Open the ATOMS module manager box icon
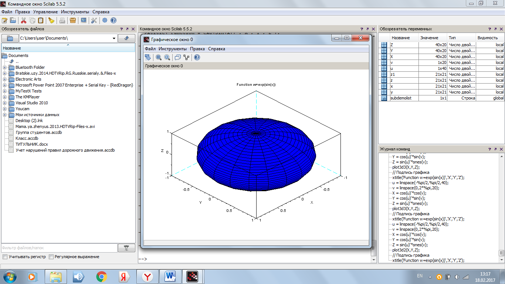Viewport: 505px width, 284px height. tap(73, 20)
